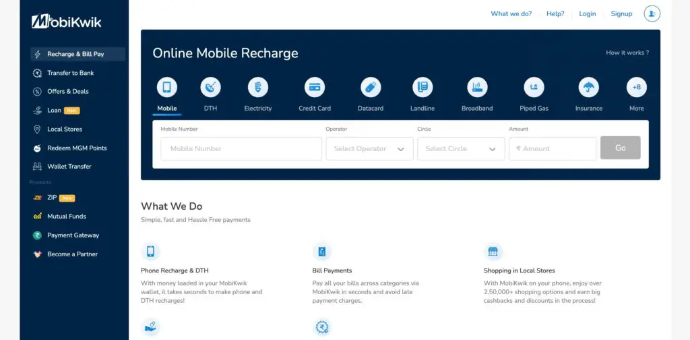
Task: Click the Bill Payments heading text
Action: pyautogui.click(x=332, y=271)
